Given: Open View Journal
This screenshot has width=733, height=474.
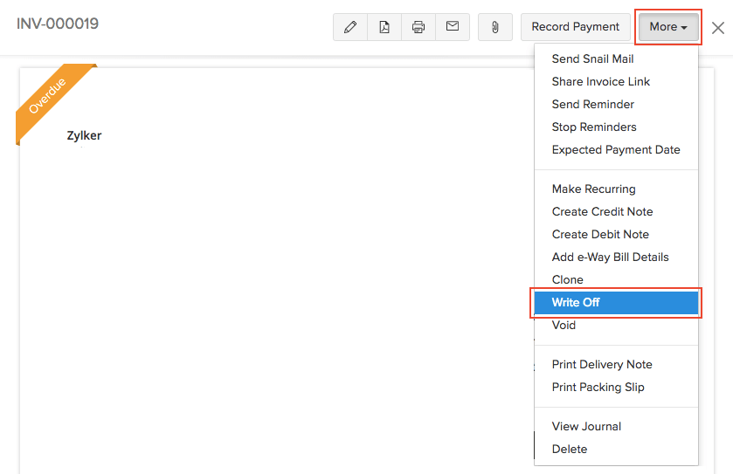Looking at the screenshot, I should pos(616,426).
